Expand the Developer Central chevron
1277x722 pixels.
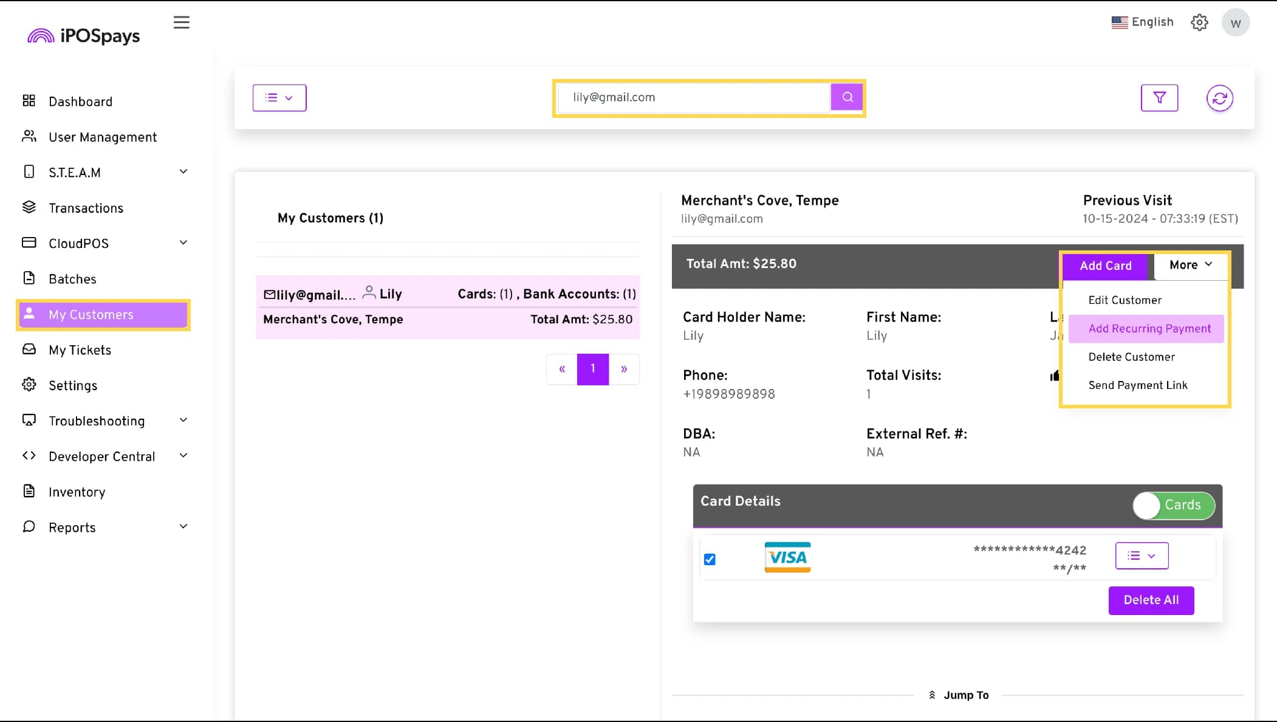click(183, 455)
